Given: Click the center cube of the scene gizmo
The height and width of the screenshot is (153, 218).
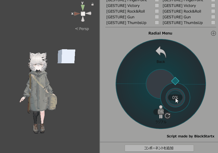Looking at the screenshot, I should click(83, 13).
